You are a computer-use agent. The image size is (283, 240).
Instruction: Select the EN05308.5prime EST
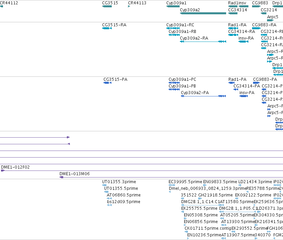(x=185, y=218)
